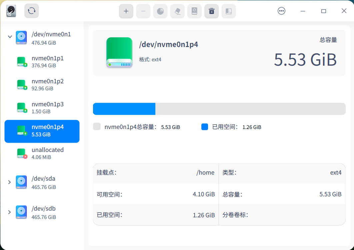
Task: Click the disk manager app logo icon
Action: (x=11, y=10)
